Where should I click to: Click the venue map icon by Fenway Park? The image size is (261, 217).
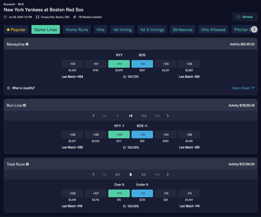(38, 17)
